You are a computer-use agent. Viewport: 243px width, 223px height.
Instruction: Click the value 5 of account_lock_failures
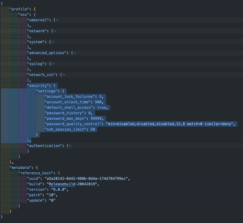click(x=101, y=97)
